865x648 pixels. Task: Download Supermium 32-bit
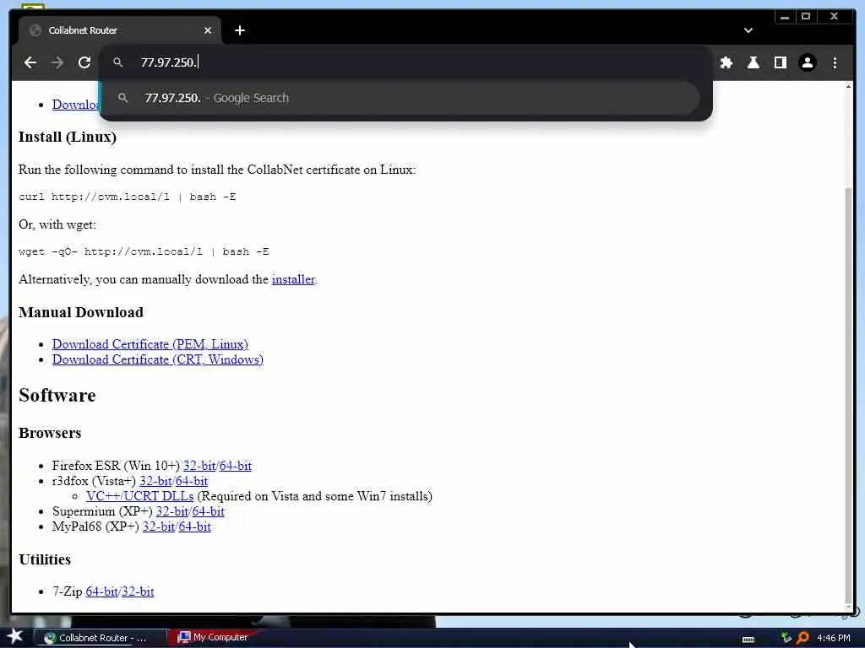(172, 511)
